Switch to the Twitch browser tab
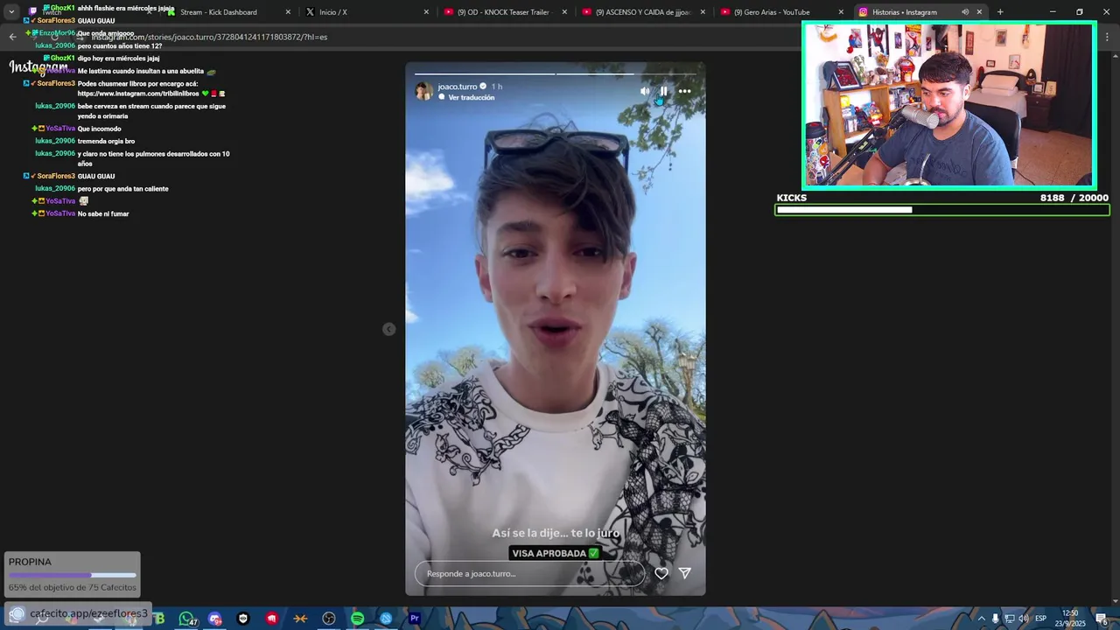The image size is (1120, 630). 87,12
